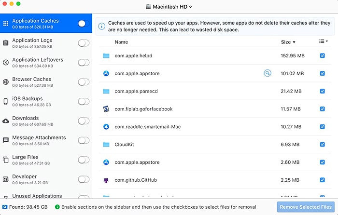Click the Application Caches grid icon

[6, 24]
